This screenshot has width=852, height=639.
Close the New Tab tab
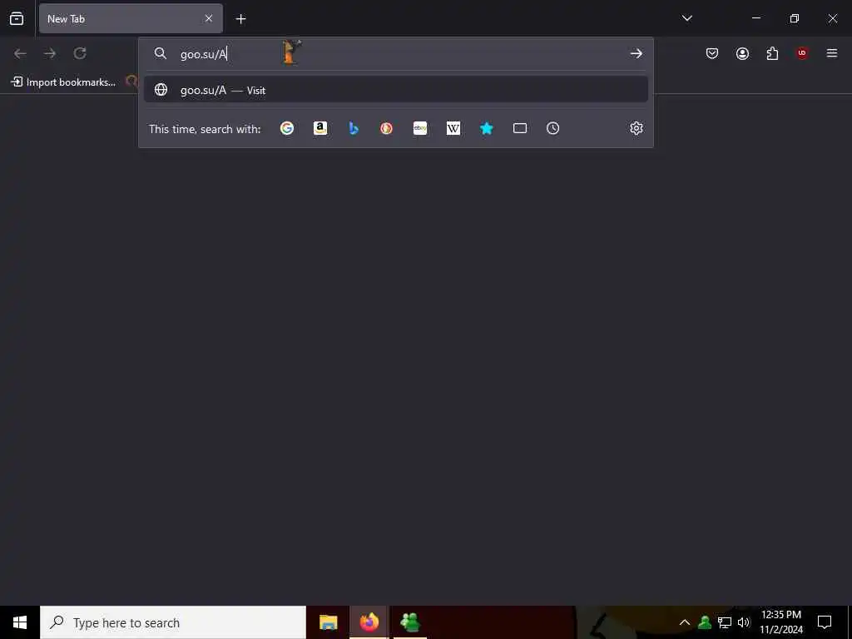[x=209, y=18]
